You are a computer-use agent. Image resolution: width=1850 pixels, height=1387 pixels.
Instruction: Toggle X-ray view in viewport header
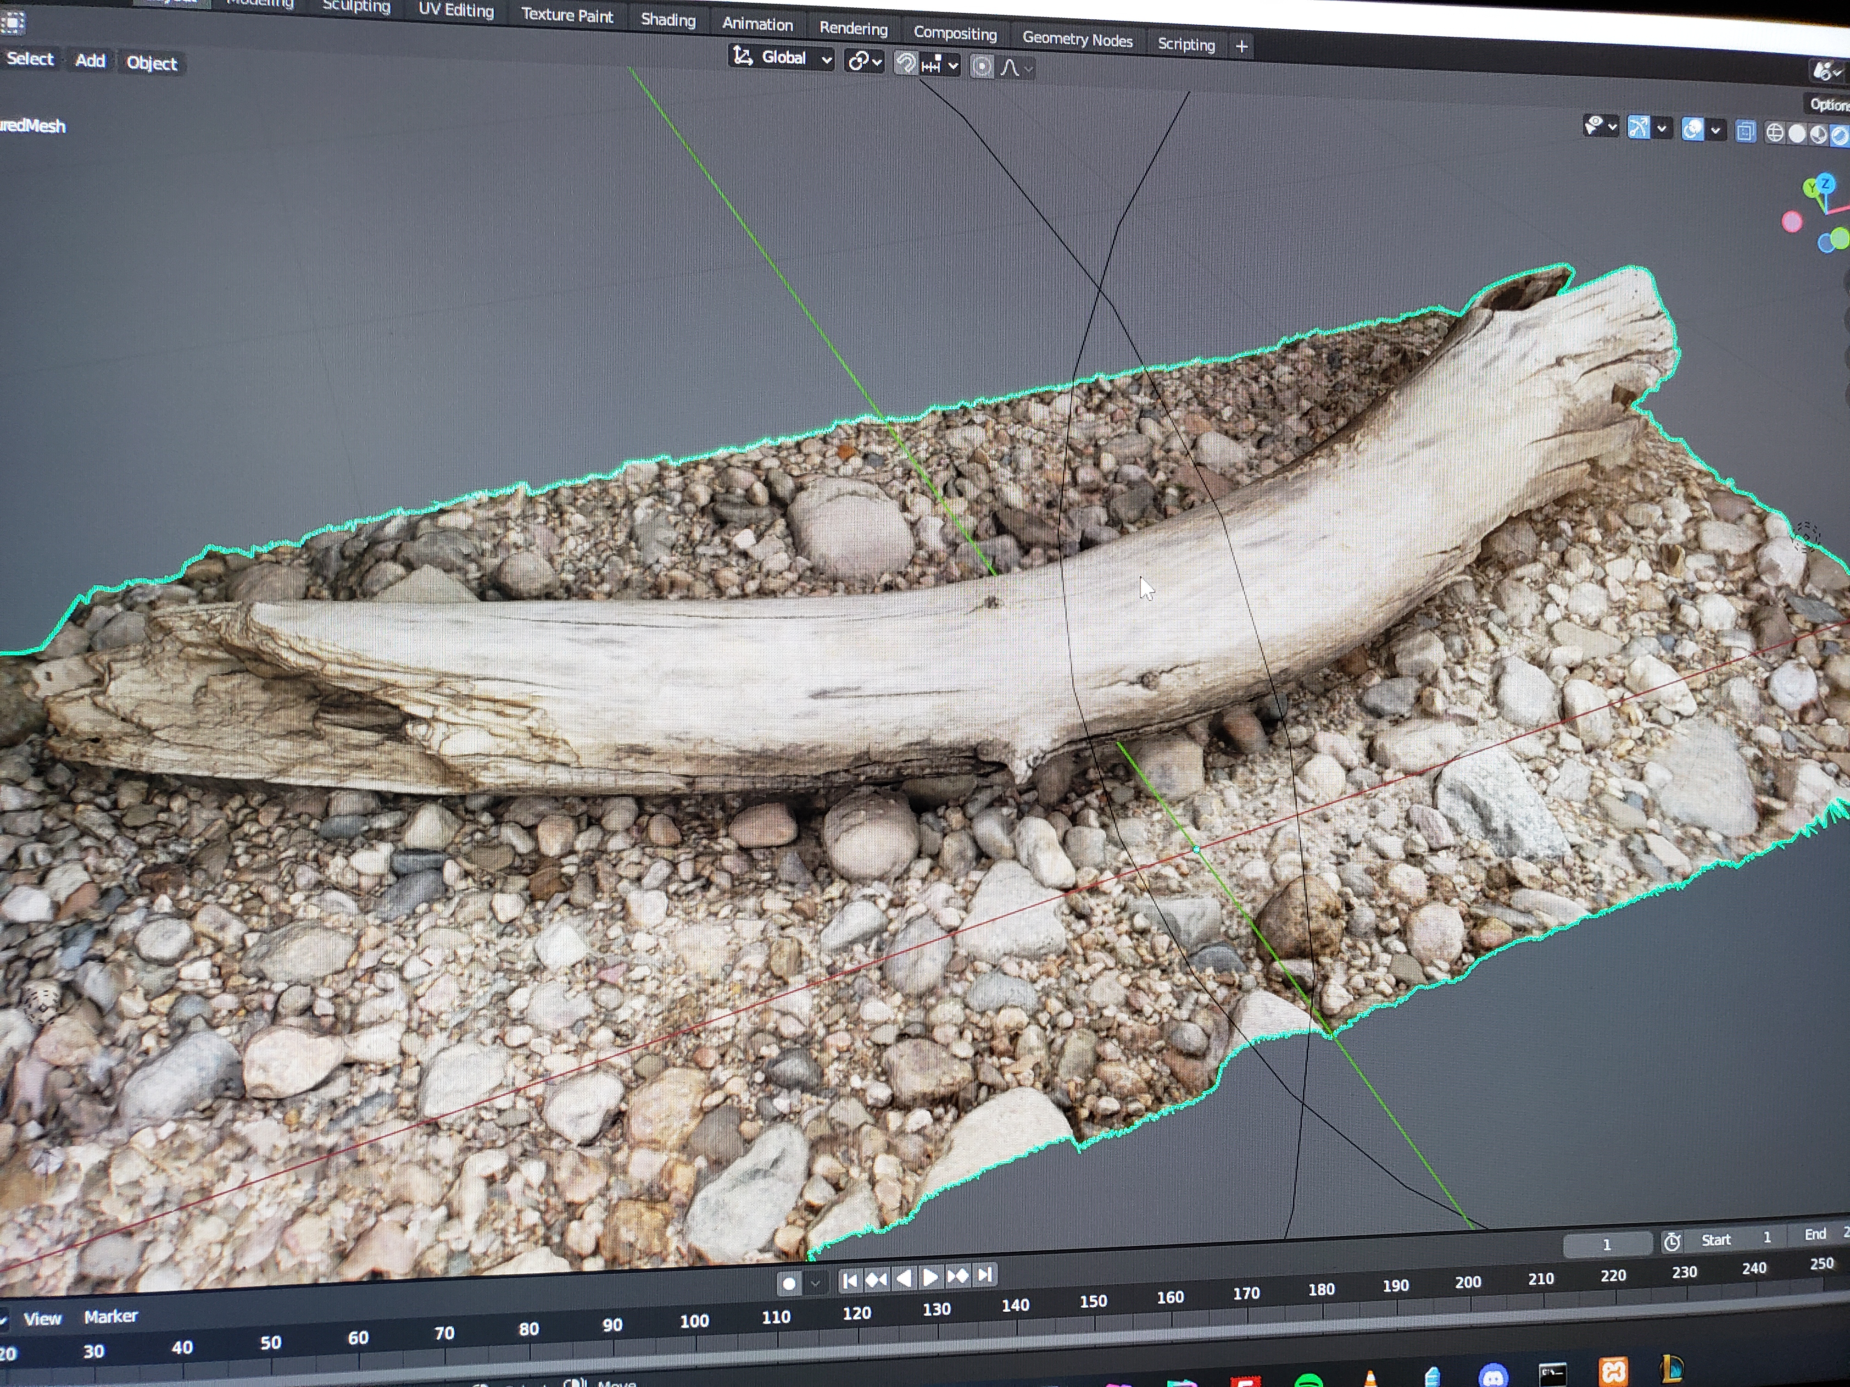tap(1745, 131)
